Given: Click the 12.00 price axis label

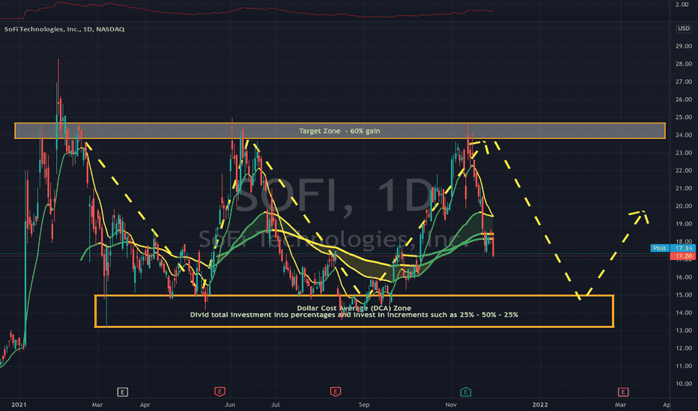Looking at the screenshot, I should [x=683, y=348].
